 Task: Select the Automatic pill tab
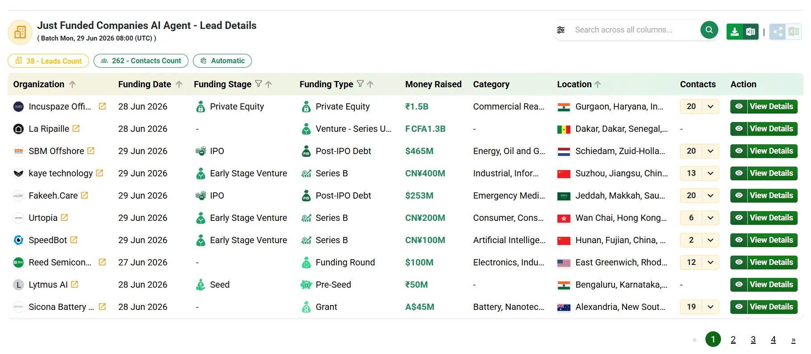click(222, 61)
